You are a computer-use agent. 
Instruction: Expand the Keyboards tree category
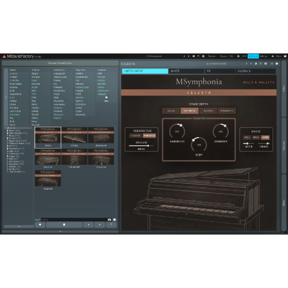coord(8,149)
